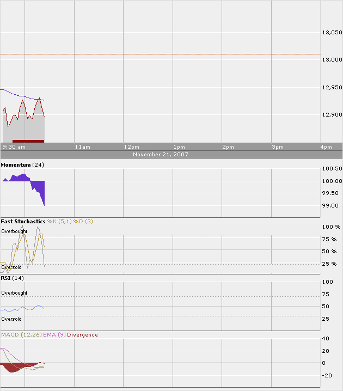Click the %D (3) legend label
Screen dimensions: 343x391
tap(83, 222)
